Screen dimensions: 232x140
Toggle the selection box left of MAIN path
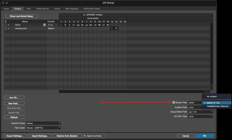click(x=5, y=25)
